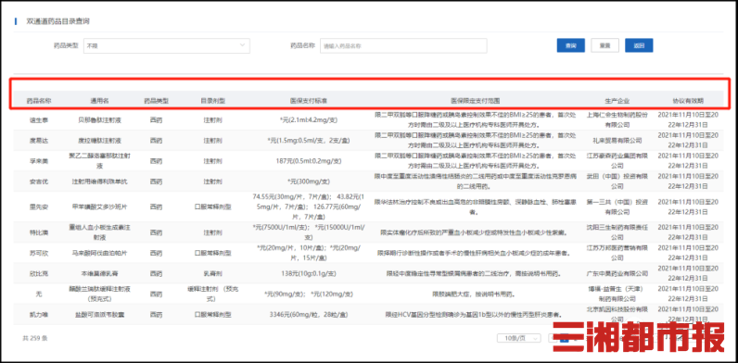The width and height of the screenshot is (738, 363).
Task: Click the blue 返回 button
Action: tap(639, 45)
